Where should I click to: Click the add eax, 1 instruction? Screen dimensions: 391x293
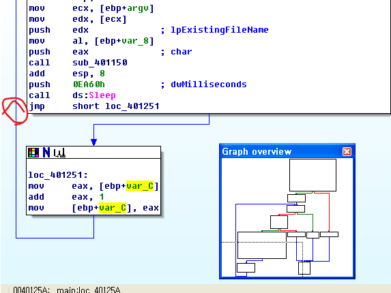[x=66, y=197]
